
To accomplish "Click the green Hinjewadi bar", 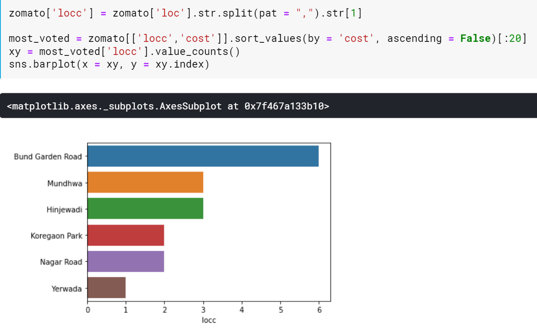I will [x=145, y=208].
